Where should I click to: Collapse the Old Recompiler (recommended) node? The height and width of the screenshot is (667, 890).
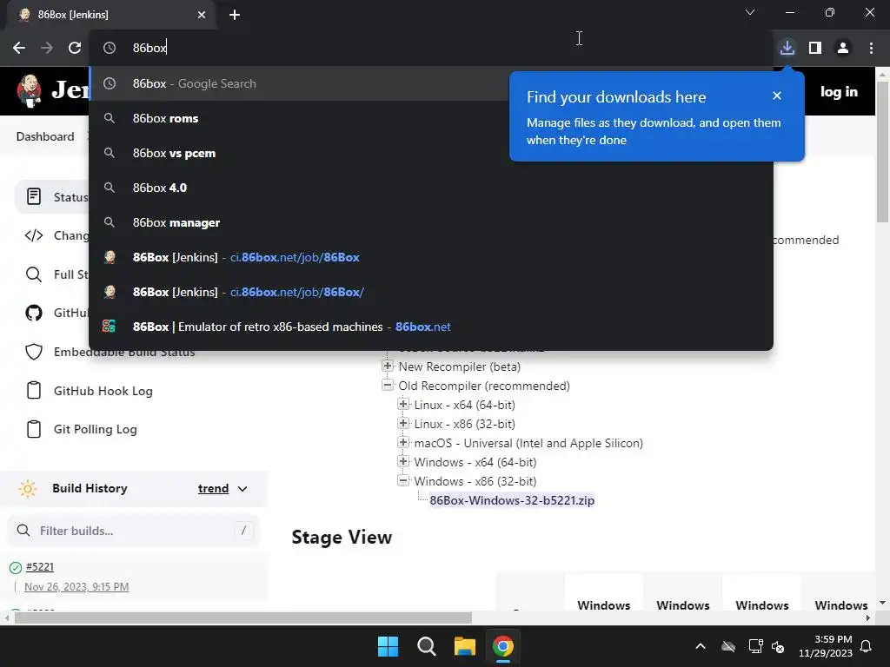[x=388, y=385]
